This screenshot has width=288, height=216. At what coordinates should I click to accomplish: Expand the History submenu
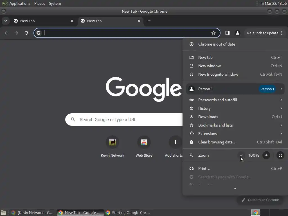(235, 108)
